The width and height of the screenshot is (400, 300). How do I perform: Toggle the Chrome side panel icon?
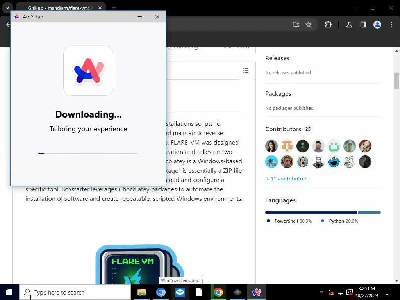(363, 25)
